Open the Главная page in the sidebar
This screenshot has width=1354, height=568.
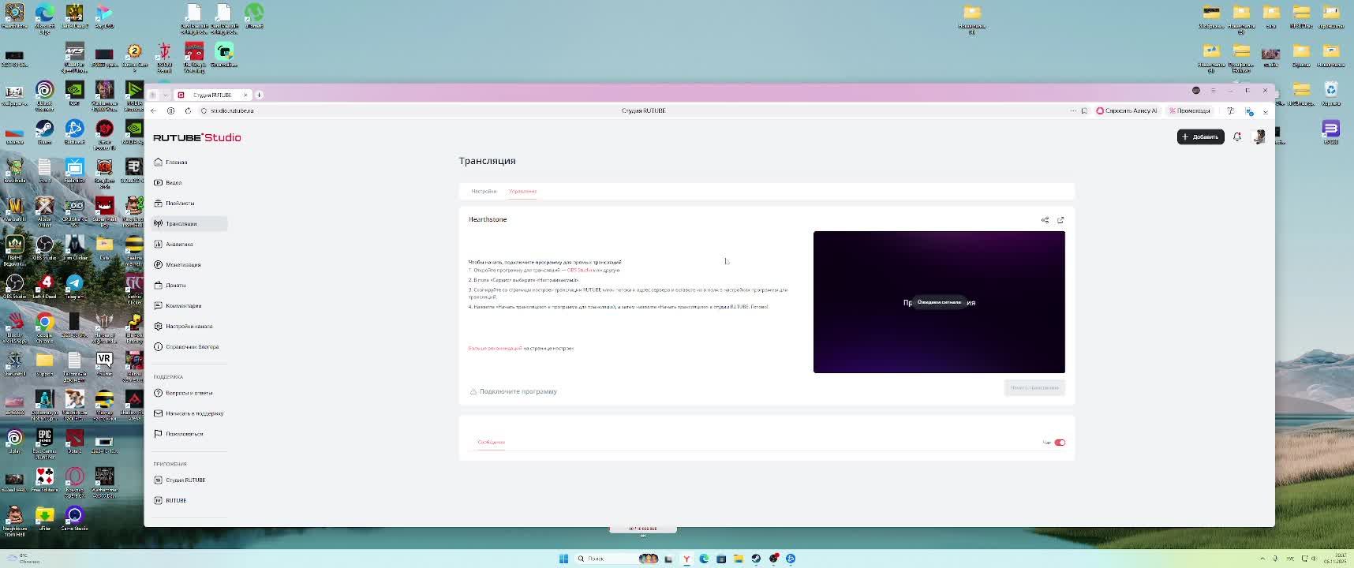(x=189, y=162)
